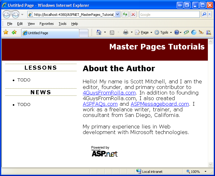The height and width of the screenshot is (176, 215).
Task: Open the View menu
Action: [x=31, y=24]
